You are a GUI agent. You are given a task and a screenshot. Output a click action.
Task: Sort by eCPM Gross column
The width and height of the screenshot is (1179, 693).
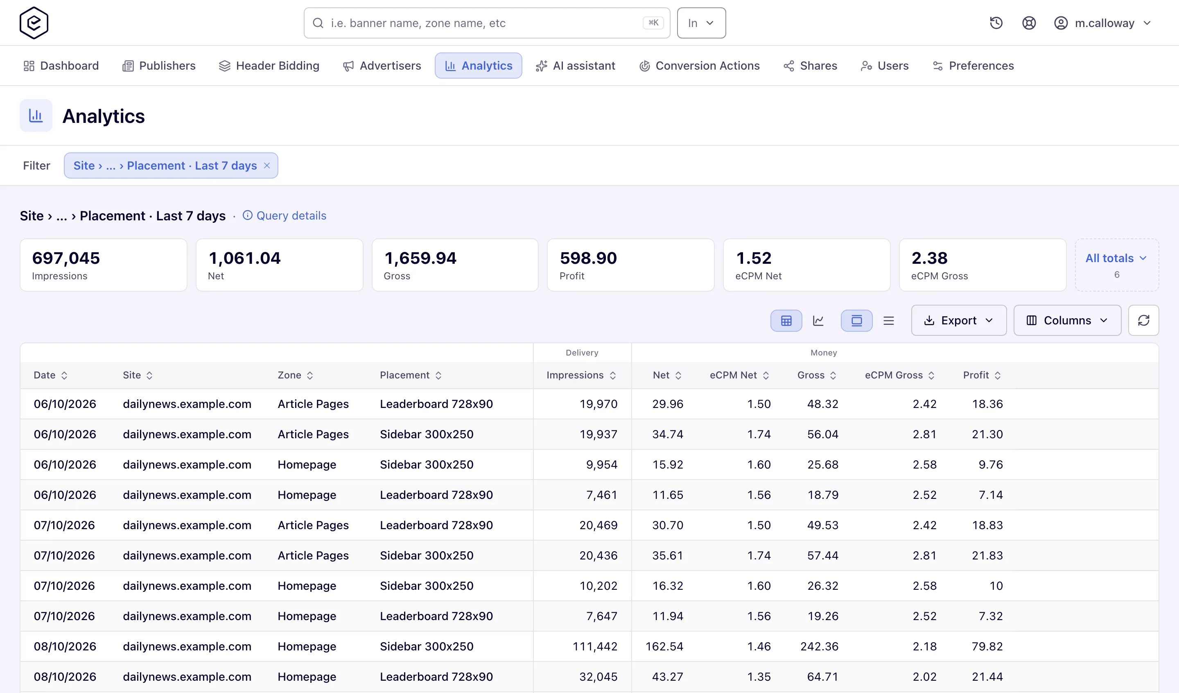click(931, 376)
